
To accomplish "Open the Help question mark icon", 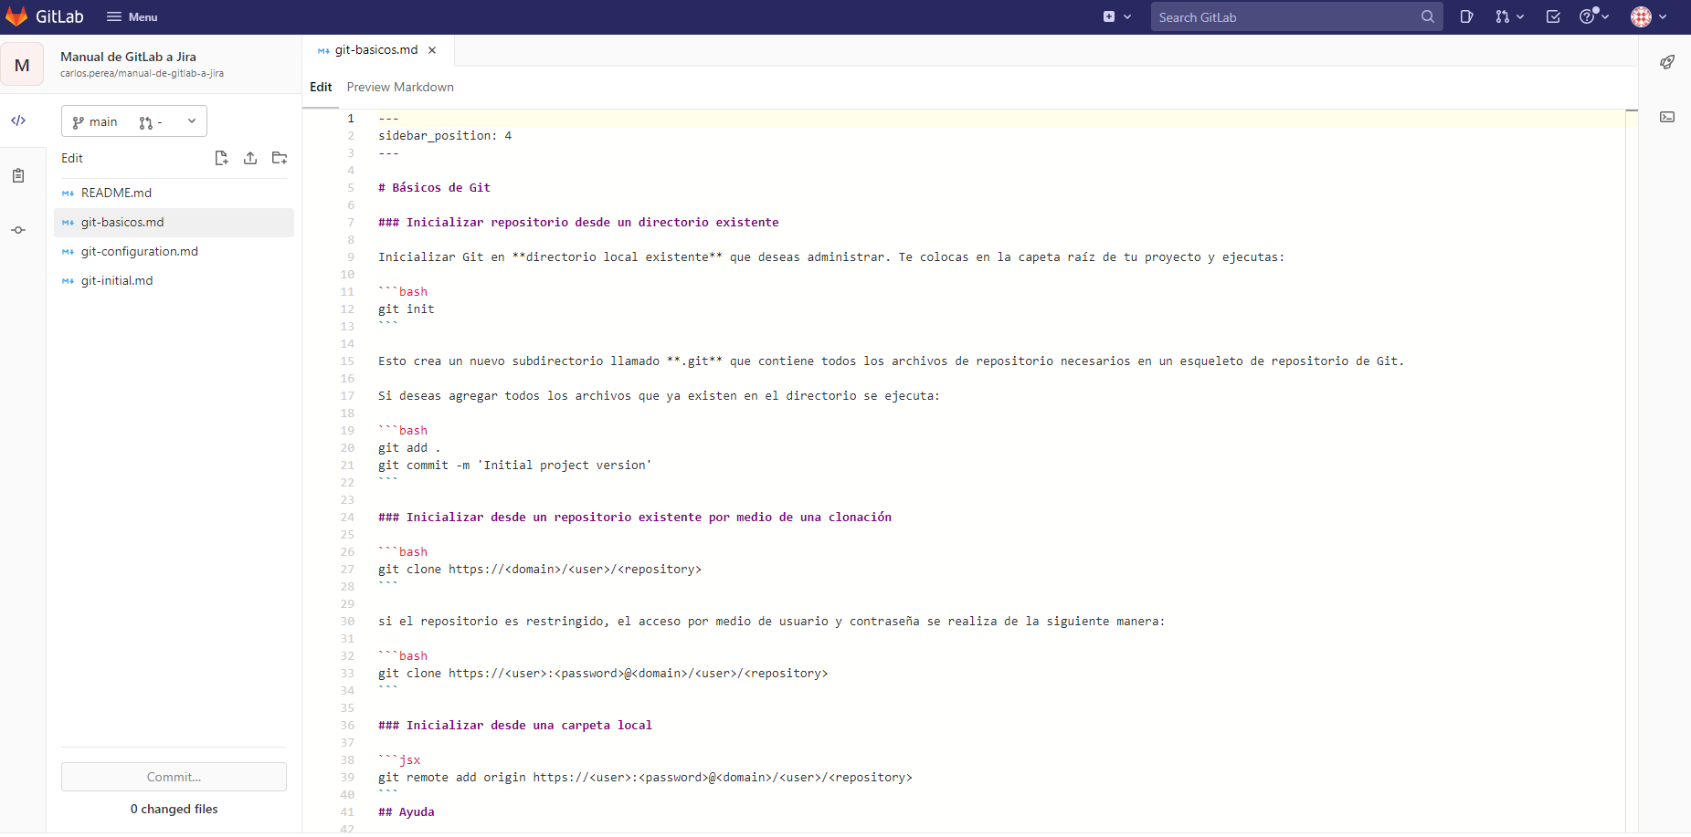I will (1588, 16).
